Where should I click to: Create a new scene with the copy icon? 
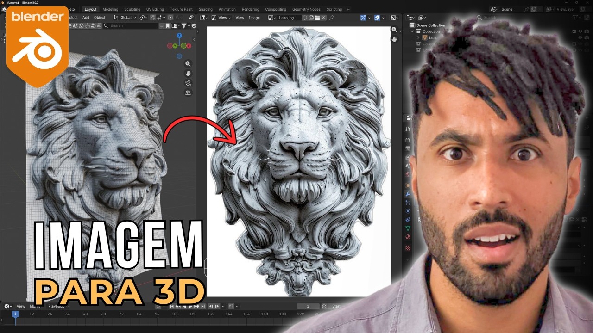(534, 9)
